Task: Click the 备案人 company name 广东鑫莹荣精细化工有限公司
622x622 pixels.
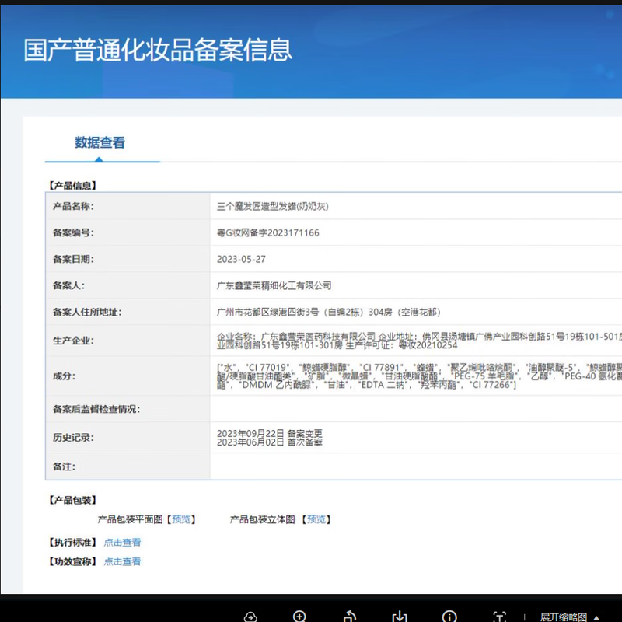Action: [274, 285]
